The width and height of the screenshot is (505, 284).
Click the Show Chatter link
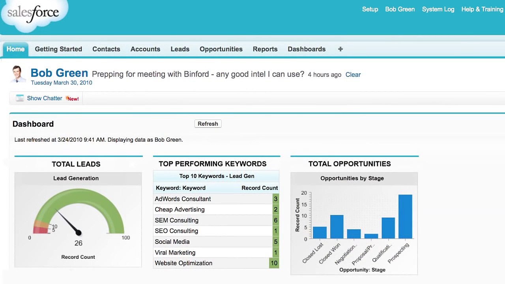45,98
